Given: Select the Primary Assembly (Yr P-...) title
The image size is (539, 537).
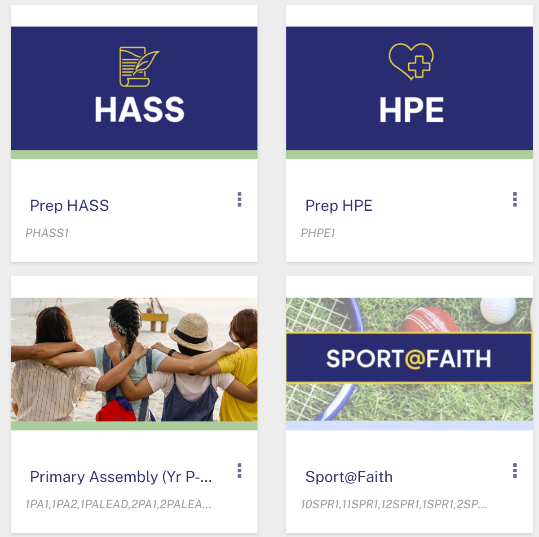Looking at the screenshot, I should click(122, 477).
